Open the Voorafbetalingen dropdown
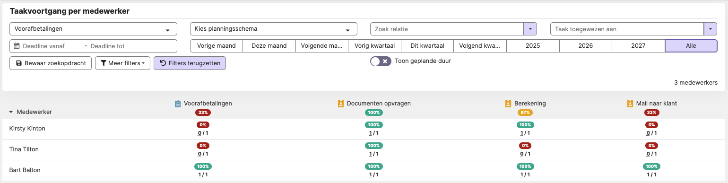Viewport: 728px width, 183px height. (x=93, y=29)
